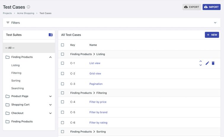Open the Pagination test case link
This screenshot has height=137, width=224.
(x=96, y=84)
